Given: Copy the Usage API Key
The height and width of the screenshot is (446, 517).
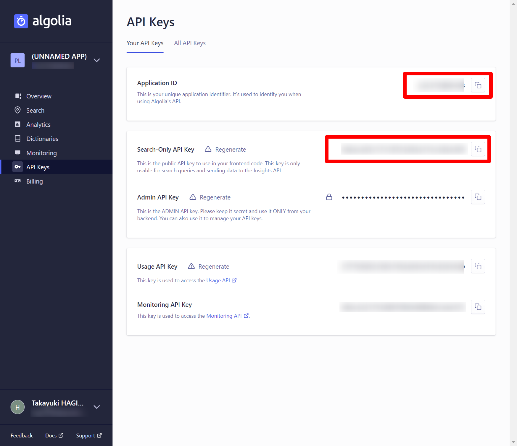Looking at the screenshot, I should click(x=478, y=266).
